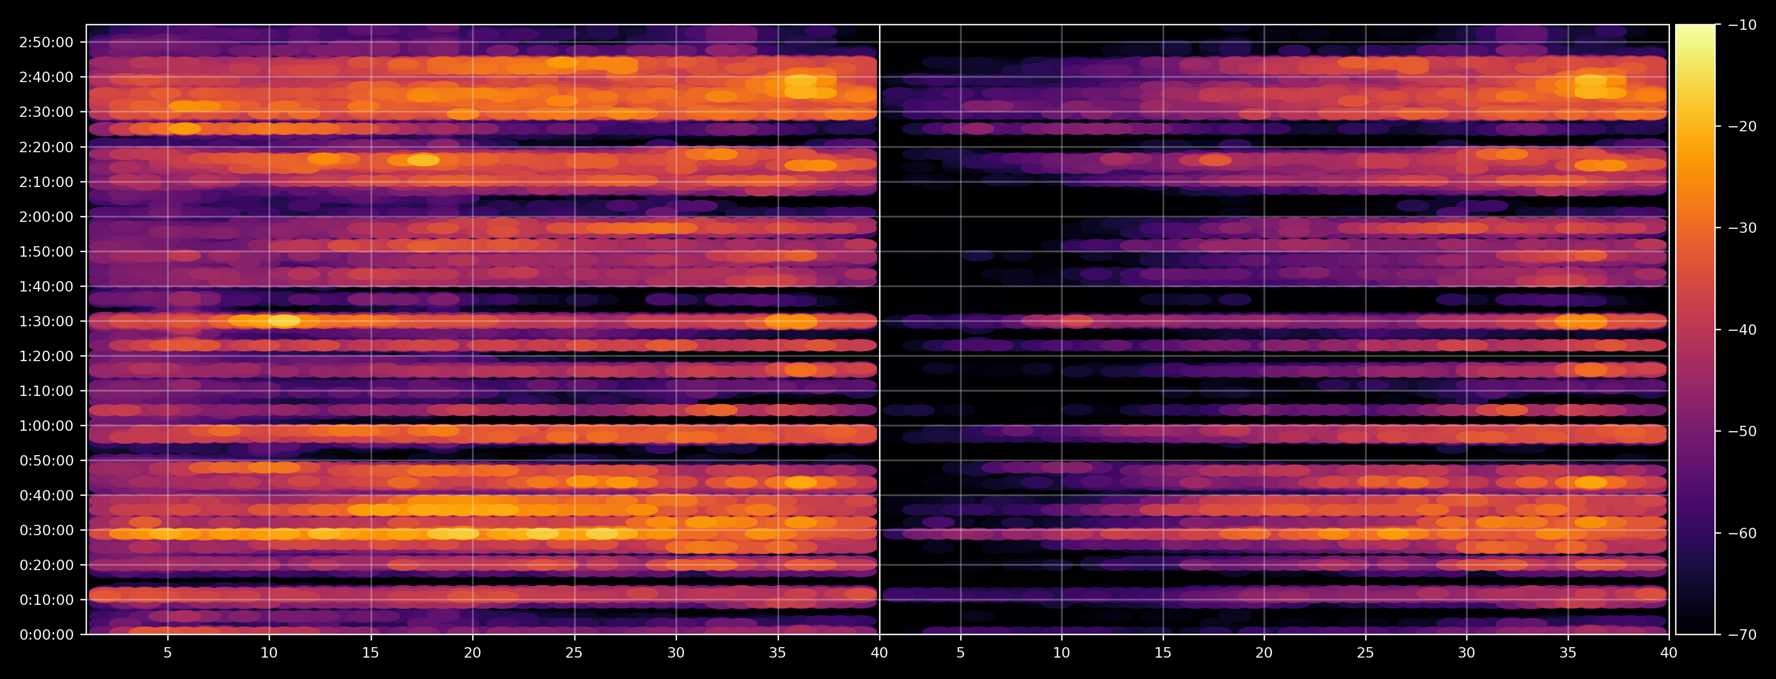Click the 0:40:00 time axis label

pos(46,495)
